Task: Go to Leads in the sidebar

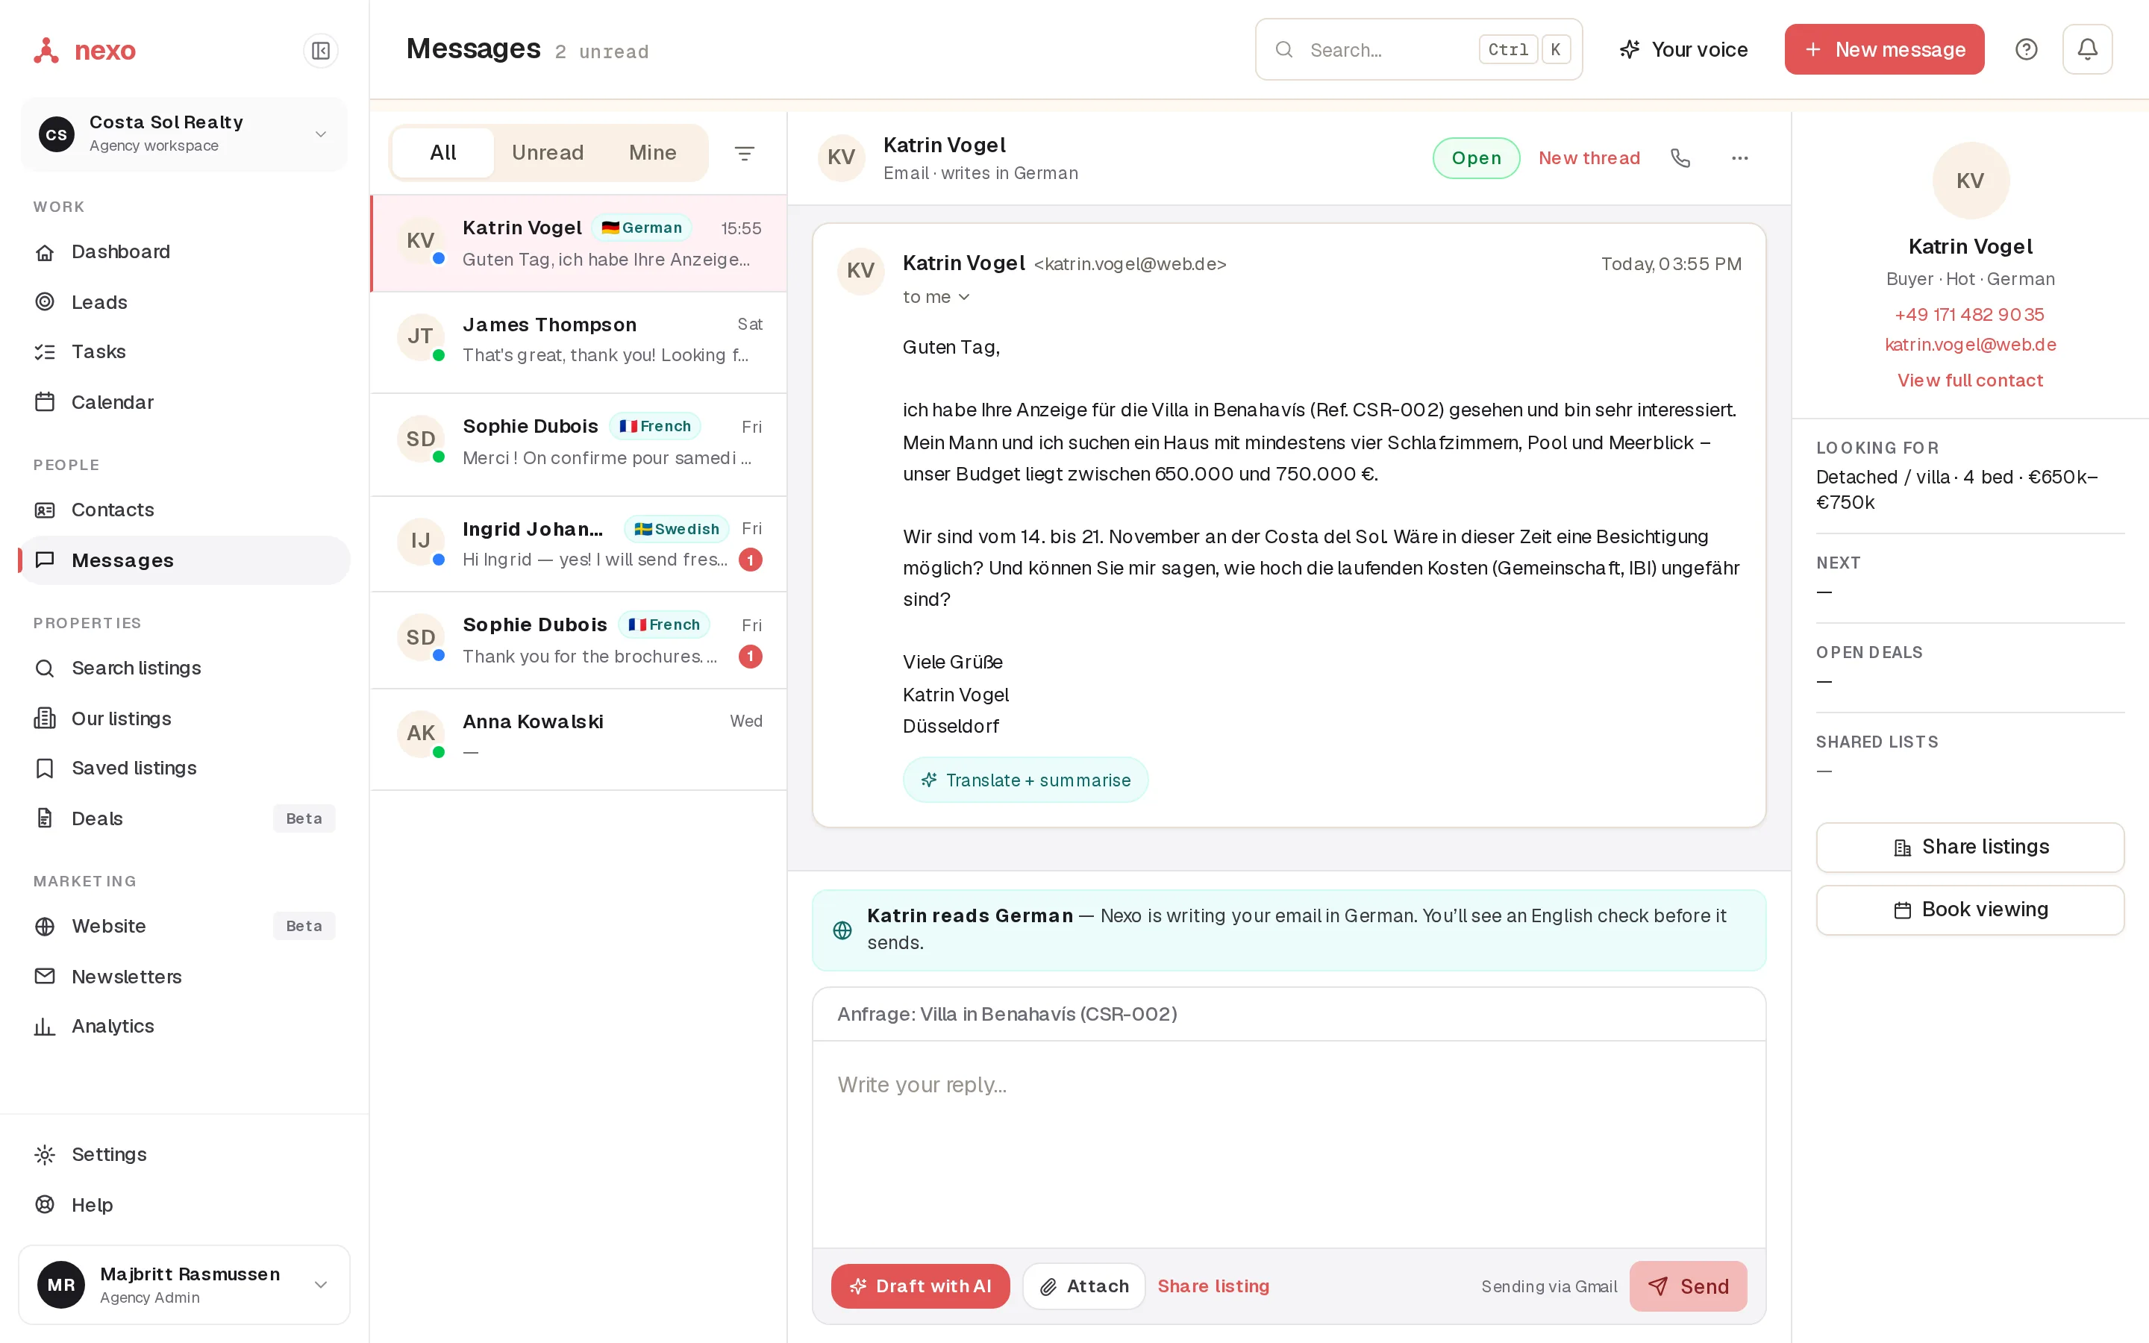Action: coord(184,302)
